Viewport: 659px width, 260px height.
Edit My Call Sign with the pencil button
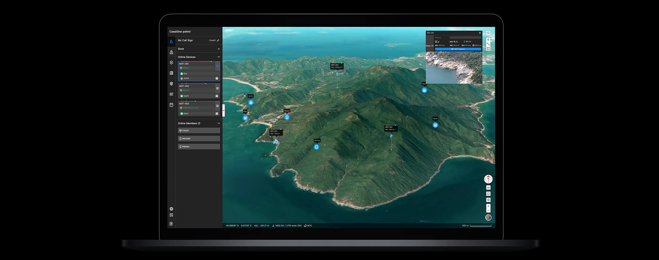218,40
